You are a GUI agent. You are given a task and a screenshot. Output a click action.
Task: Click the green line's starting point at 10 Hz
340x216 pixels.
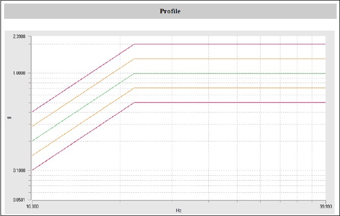tap(32, 141)
